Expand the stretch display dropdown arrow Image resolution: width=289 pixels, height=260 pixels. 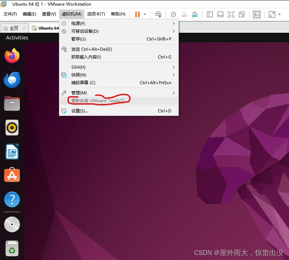click(279, 14)
